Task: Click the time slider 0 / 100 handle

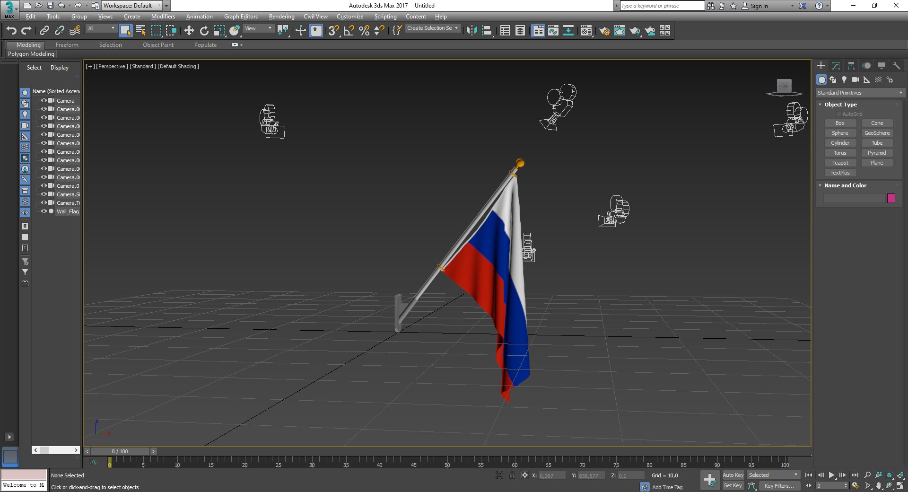Action: pyautogui.click(x=120, y=451)
